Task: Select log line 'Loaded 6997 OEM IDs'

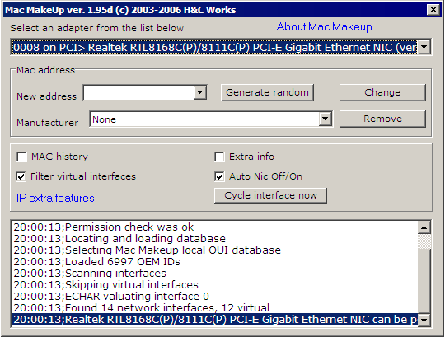Action: click(215, 262)
